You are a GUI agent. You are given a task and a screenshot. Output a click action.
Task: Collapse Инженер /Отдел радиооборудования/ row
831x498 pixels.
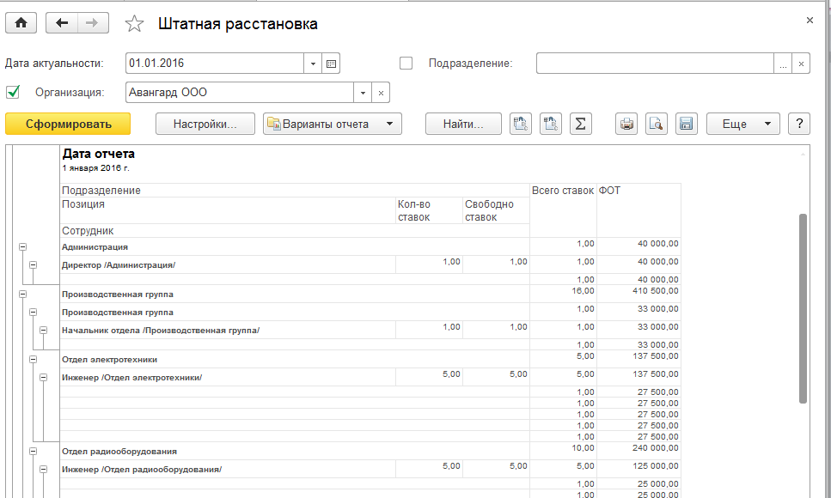click(x=44, y=470)
